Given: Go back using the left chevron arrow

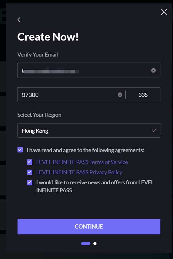Looking at the screenshot, I should click(x=19, y=20).
